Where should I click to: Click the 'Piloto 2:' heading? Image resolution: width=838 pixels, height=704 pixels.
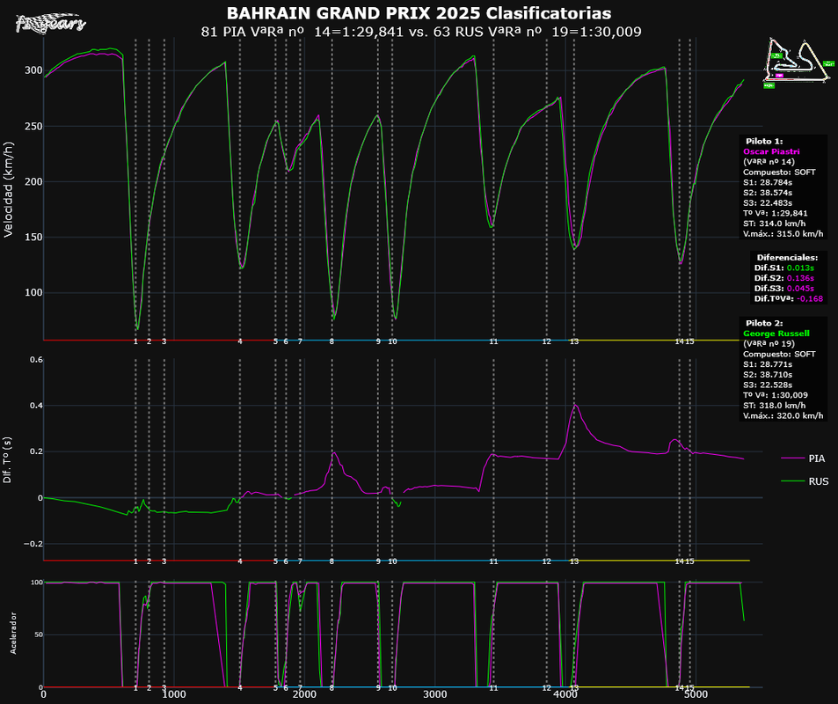pyautogui.click(x=764, y=323)
